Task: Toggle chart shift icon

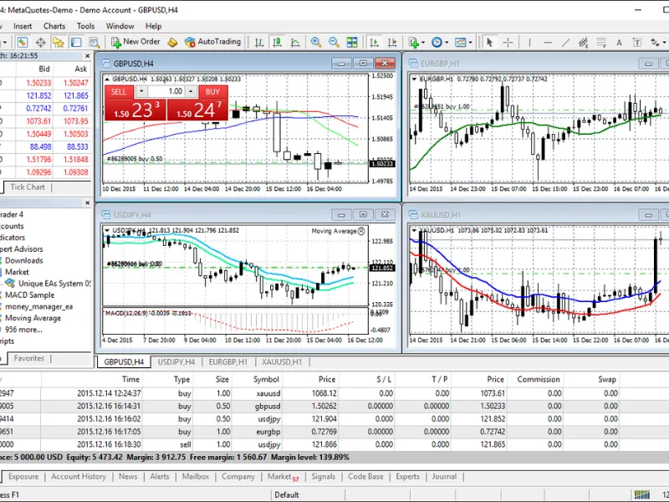Action: pos(392,43)
